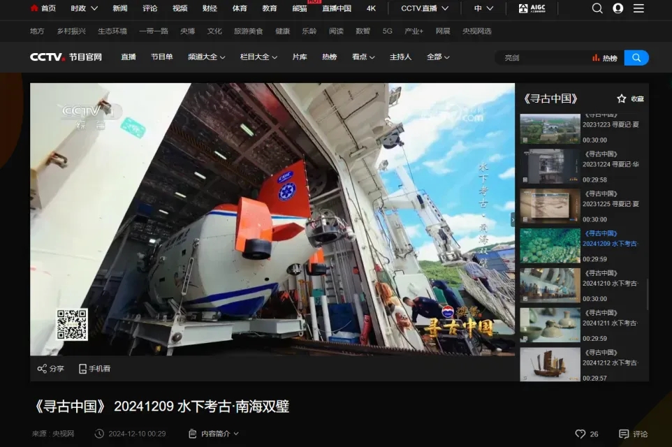Select 热榜 tab in nav bar
Screen dimensions: 672x447
pyautogui.click(x=329, y=57)
